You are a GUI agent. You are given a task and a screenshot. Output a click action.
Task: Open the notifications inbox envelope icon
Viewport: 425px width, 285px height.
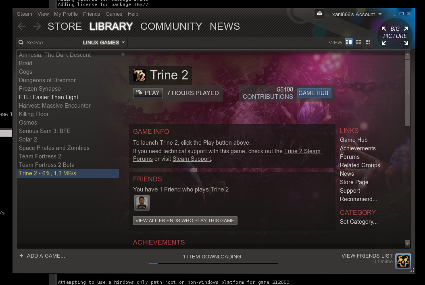pyautogui.click(x=320, y=14)
